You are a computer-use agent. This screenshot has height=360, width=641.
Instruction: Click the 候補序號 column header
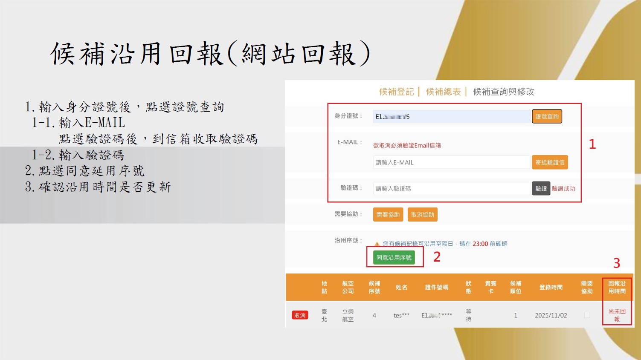374,288
